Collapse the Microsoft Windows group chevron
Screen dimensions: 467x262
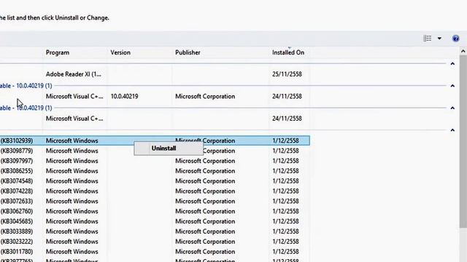452,130
